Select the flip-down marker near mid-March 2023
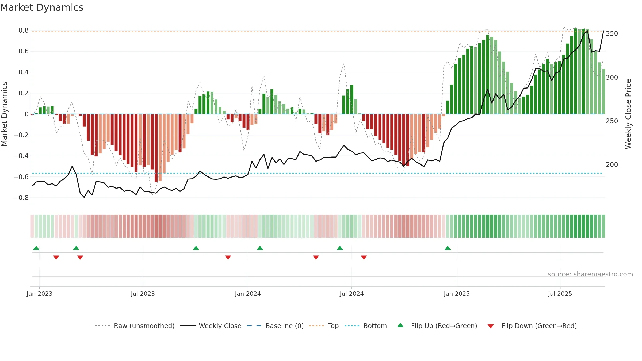Viewport: 642px width, 361px height. coord(80,258)
